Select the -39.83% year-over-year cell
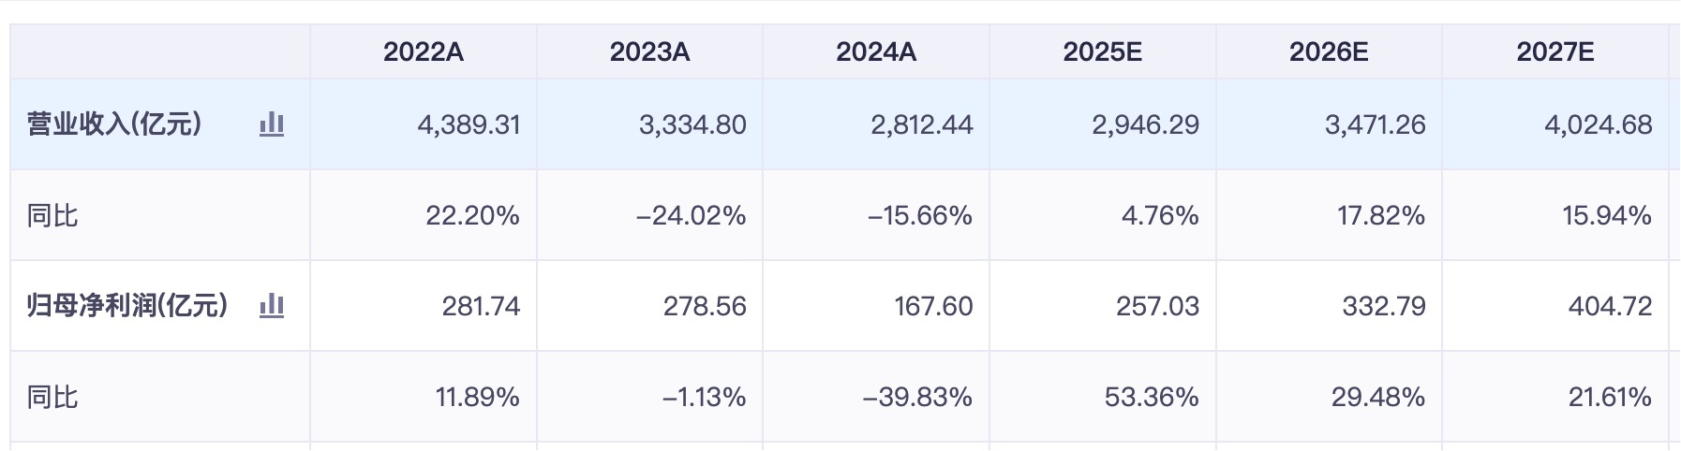 point(917,398)
